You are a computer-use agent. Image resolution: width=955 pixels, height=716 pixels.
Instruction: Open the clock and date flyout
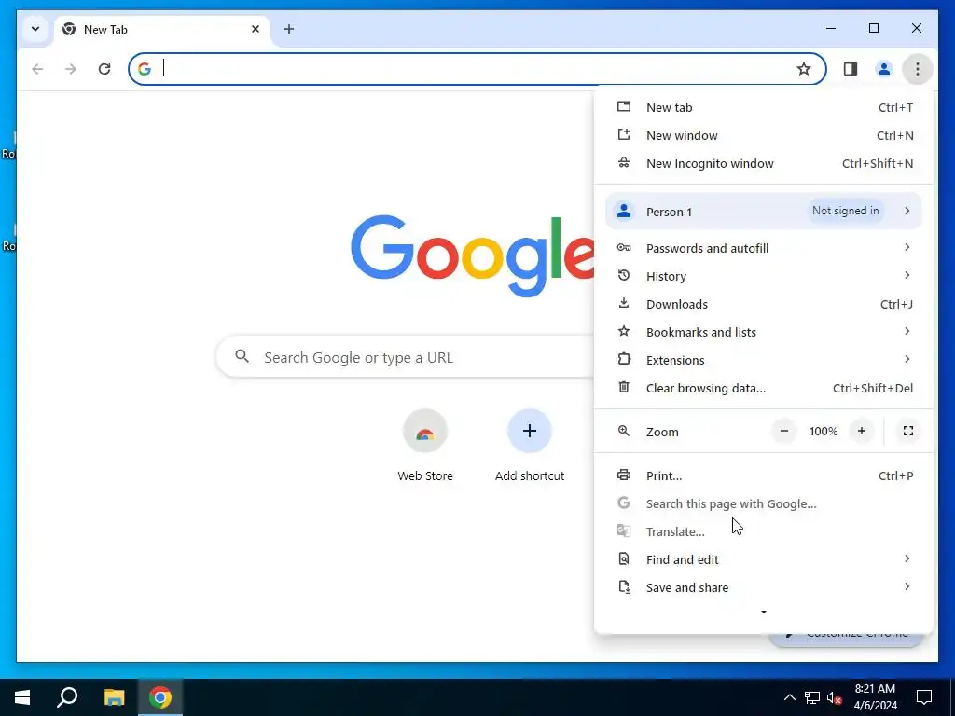point(875,697)
